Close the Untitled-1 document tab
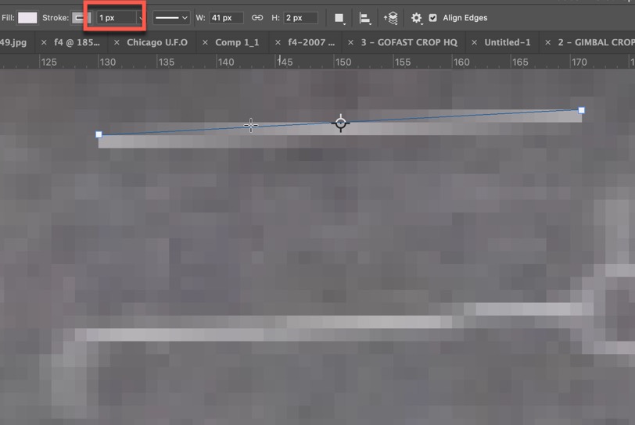Screen dimensions: 635x425 pos(473,42)
